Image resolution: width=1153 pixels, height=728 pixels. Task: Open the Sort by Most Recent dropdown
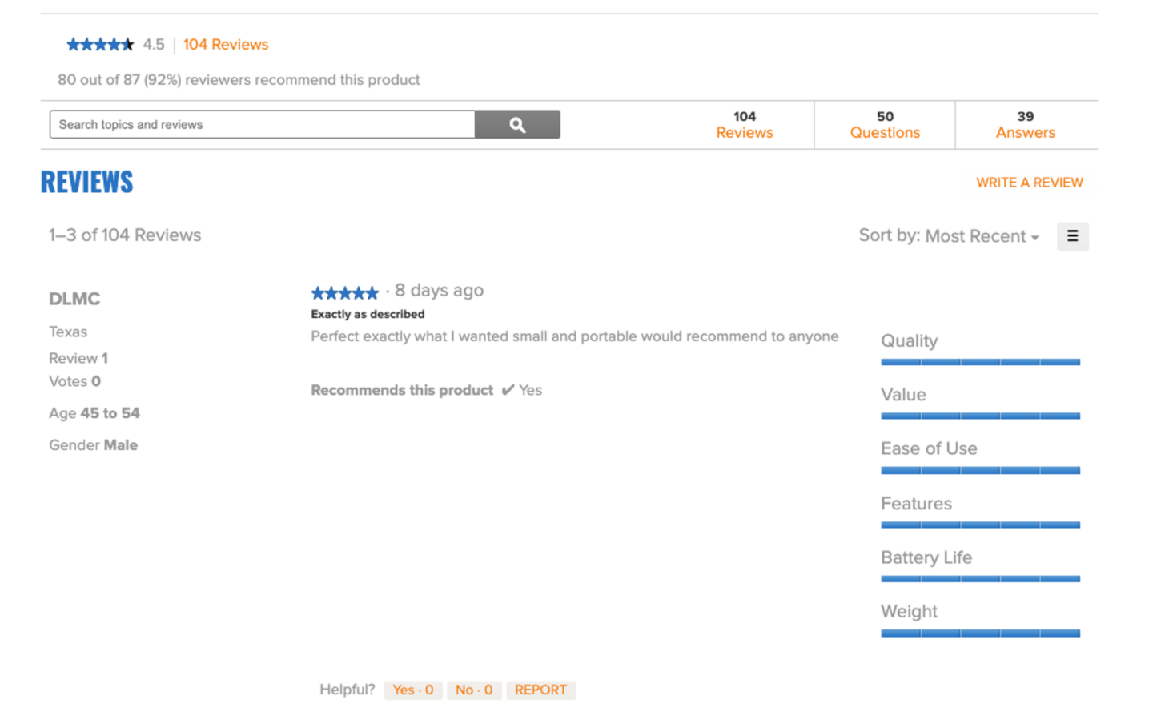(949, 236)
